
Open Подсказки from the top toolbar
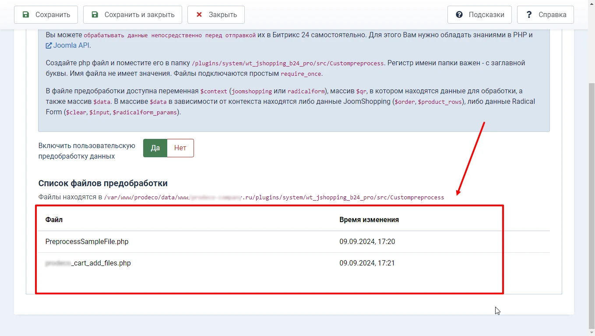[x=479, y=14]
